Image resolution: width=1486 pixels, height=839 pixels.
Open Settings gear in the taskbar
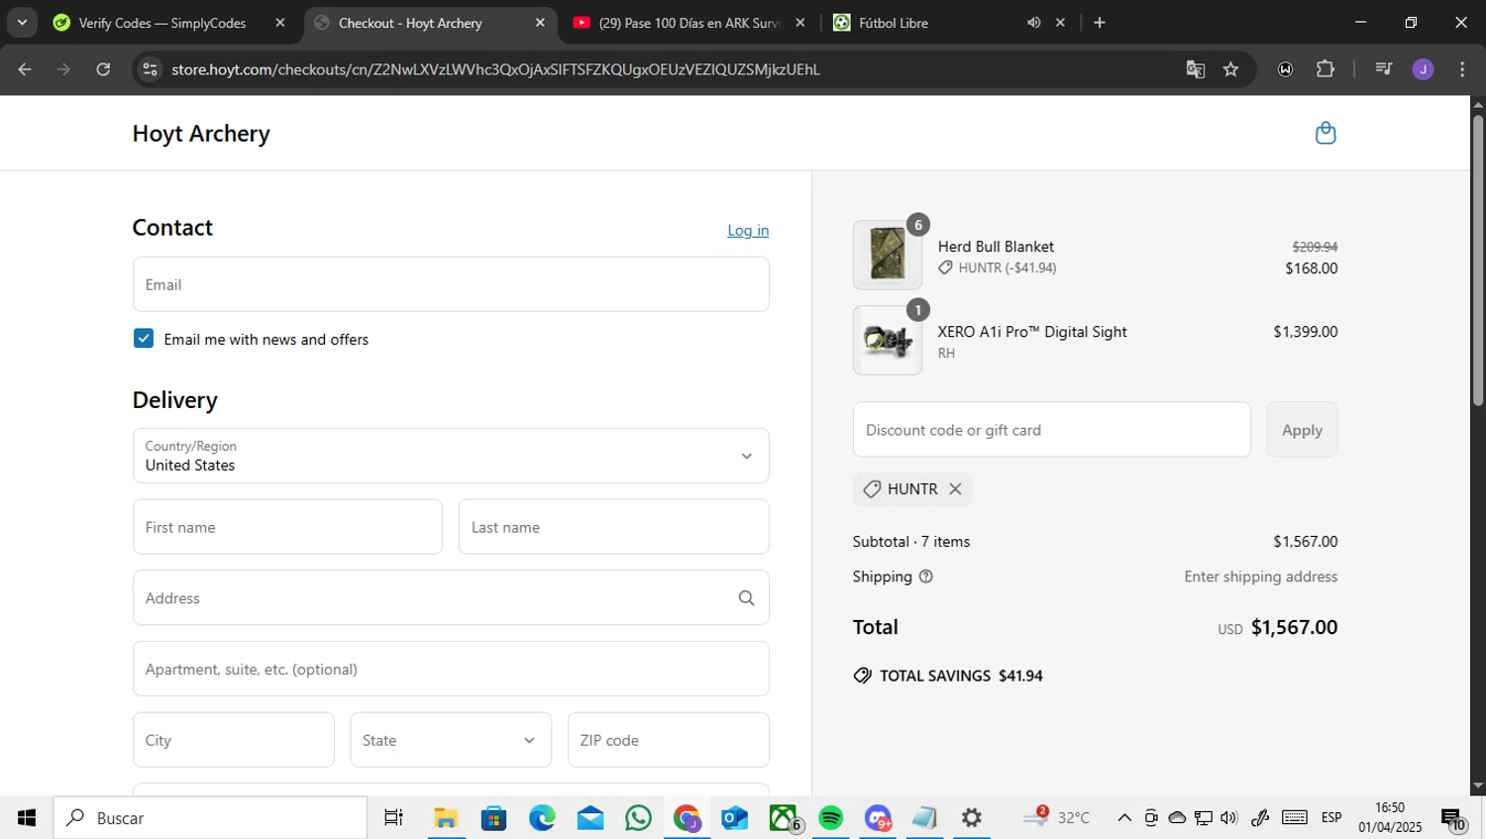(972, 817)
